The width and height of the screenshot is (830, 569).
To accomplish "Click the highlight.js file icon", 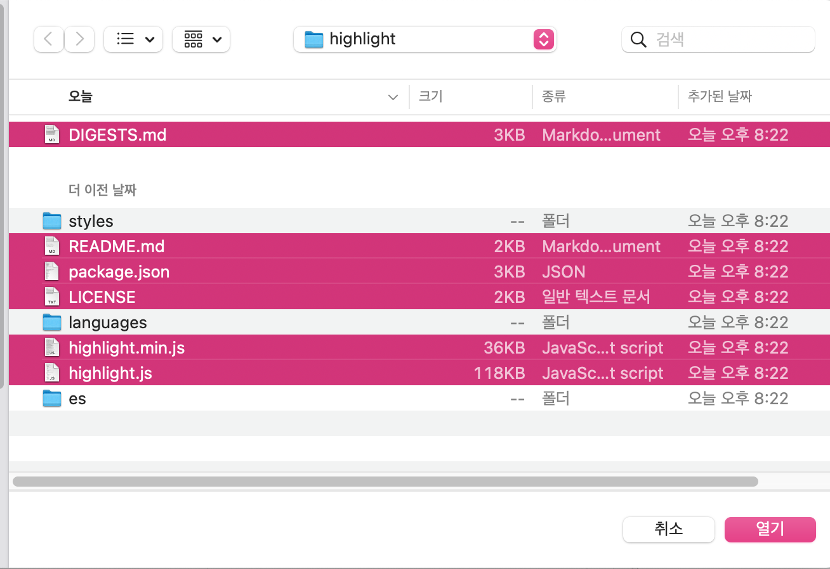I will pos(52,373).
